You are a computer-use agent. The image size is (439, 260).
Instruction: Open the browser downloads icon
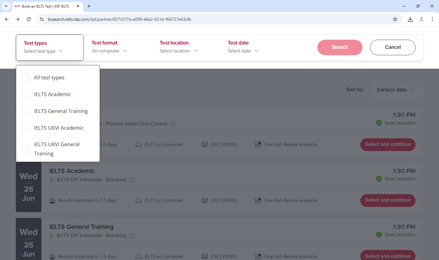point(410,19)
